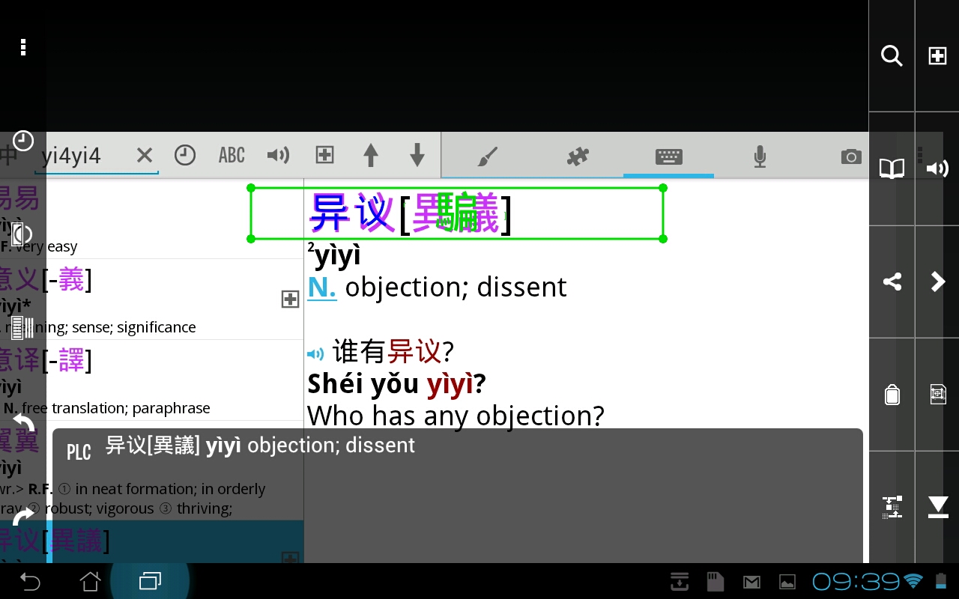The height and width of the screenshot is (599, 959).
Task: Tap the mail notification icon in status bar
Action: tap(751, 582)
